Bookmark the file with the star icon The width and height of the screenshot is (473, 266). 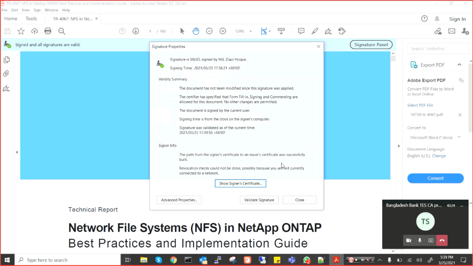[x=21, y=31]
